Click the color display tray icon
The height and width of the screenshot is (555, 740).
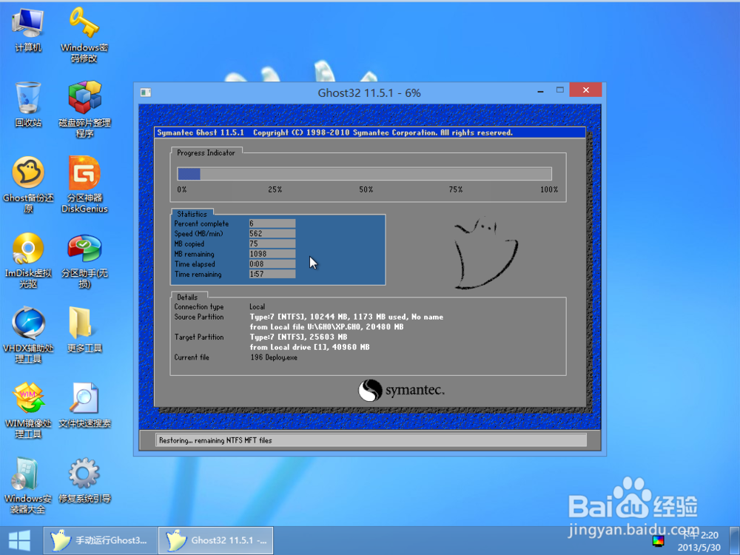[x=658, y=540]
